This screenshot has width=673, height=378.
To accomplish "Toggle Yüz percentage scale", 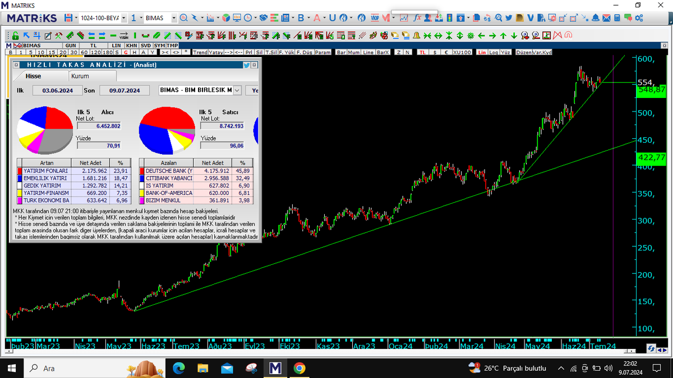I will point(505,52).
